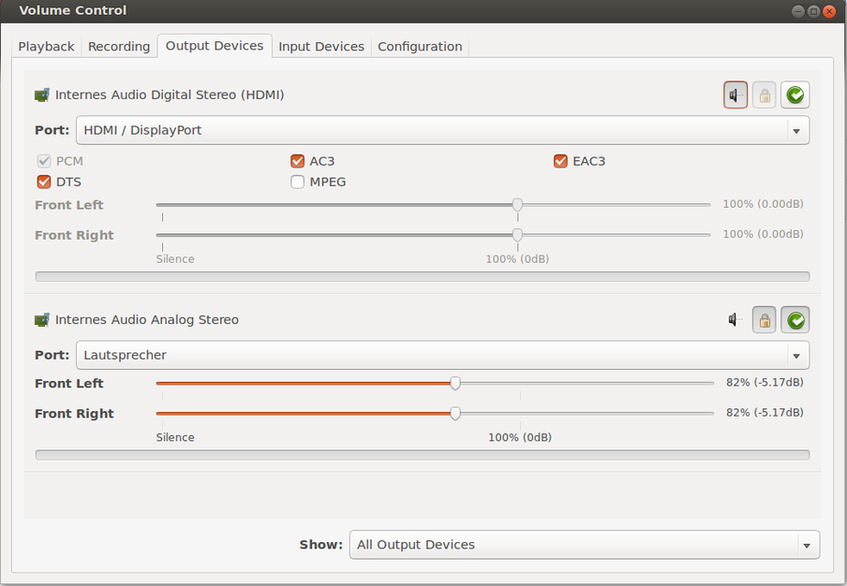Screen dimensions: 847x586
Task: Mute the Analog Stereo output
Action: coord(736,320)
